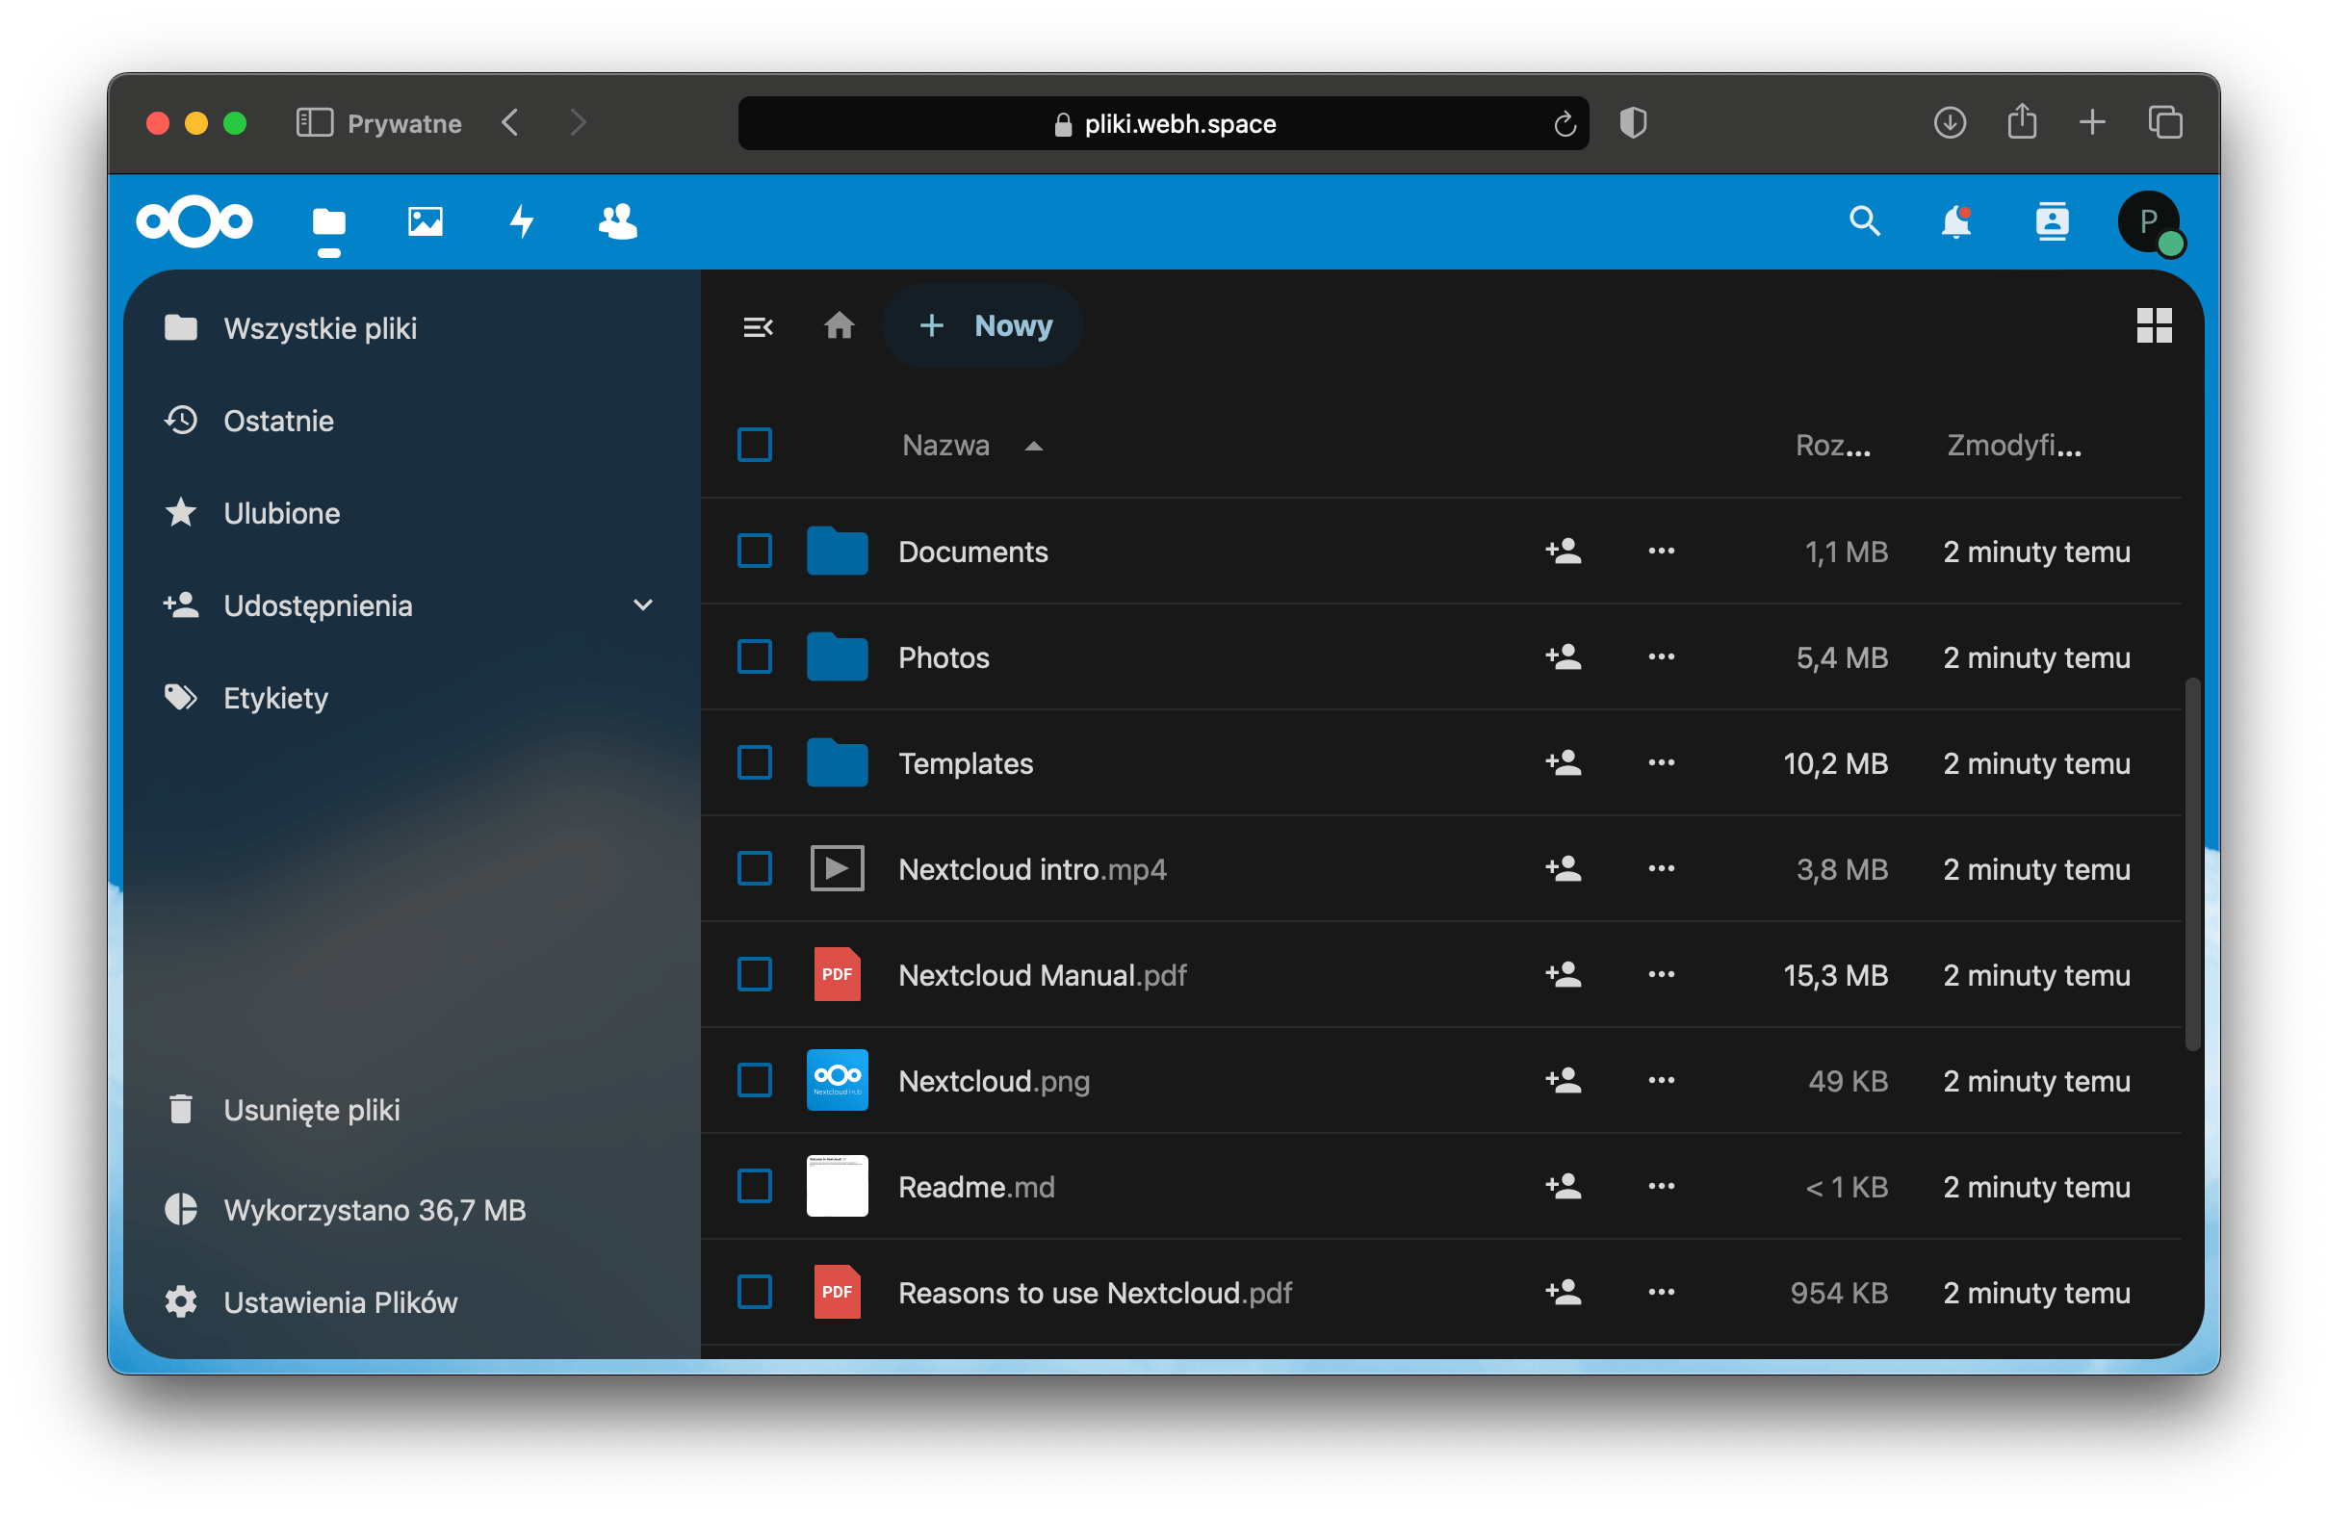Share Nextcloud Manual.pdf
This screenshot has height=1517, width=2328.
click(1564, 975)
